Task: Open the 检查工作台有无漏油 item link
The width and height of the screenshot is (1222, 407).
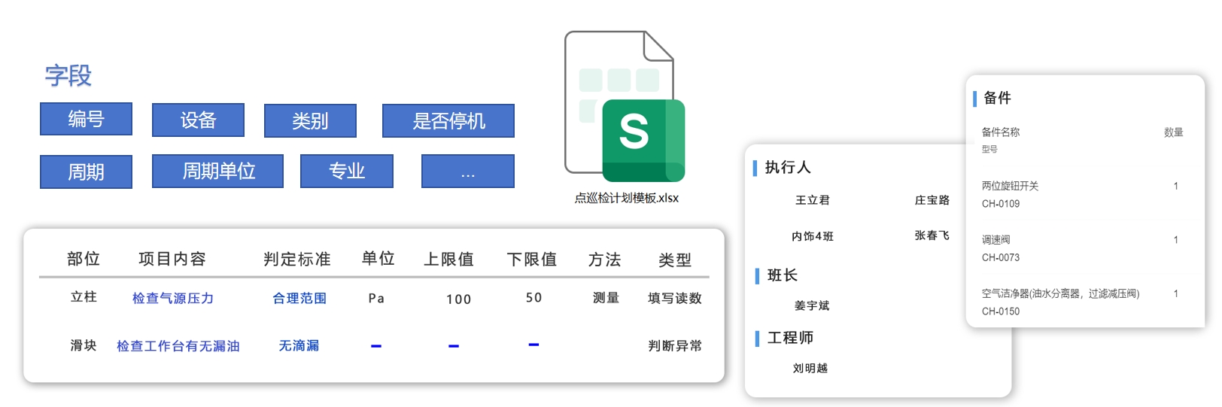Action: pos(178,346)
